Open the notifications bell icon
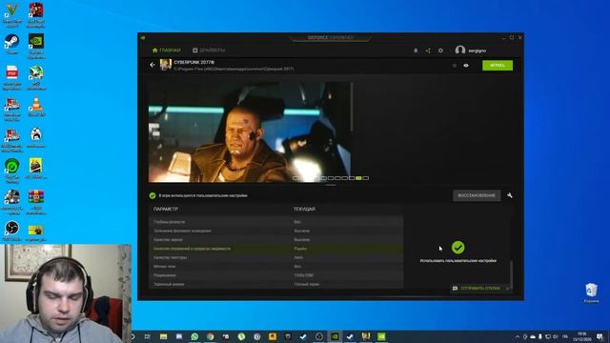The width and height of the screenshot is (610, 343). click(416, 50)
